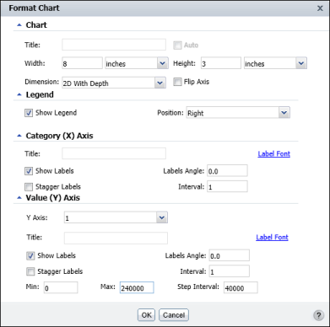
Task: Collapse the Category (X) Axis section
Action: pyautogui.click(x=19, y=136)
